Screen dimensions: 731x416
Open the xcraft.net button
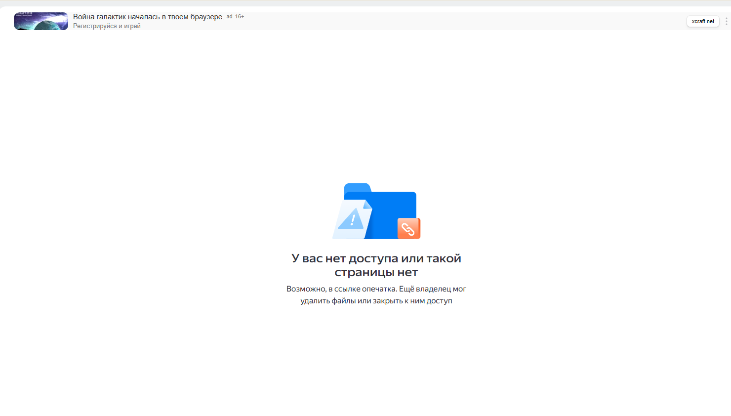[x=703, y=21]
